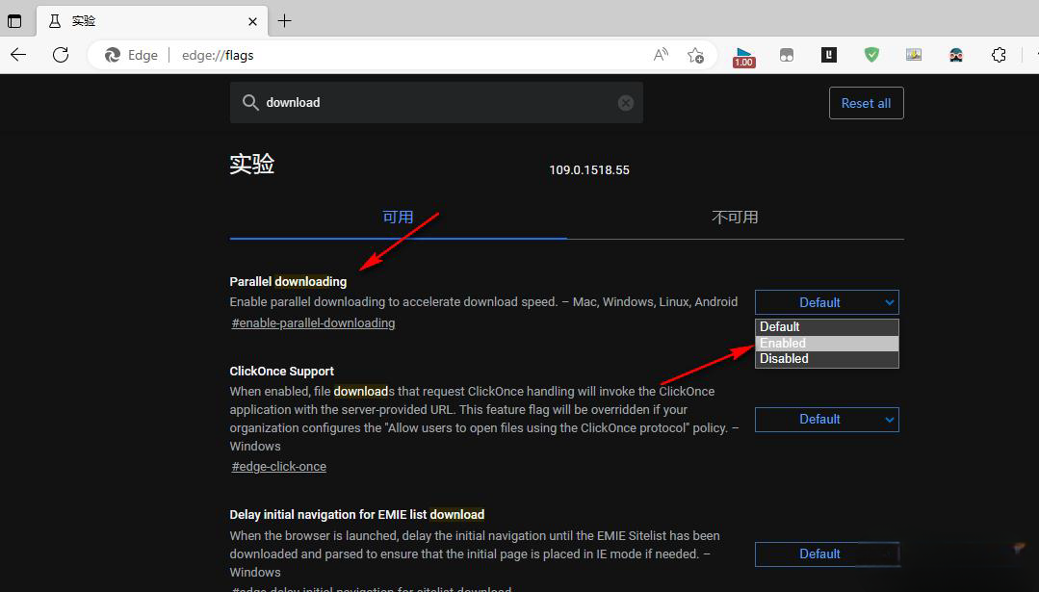The width and height of the screenshot is (1039, 592).
Task: Click the green shield extension icon
Action: [x=871, y=55]
